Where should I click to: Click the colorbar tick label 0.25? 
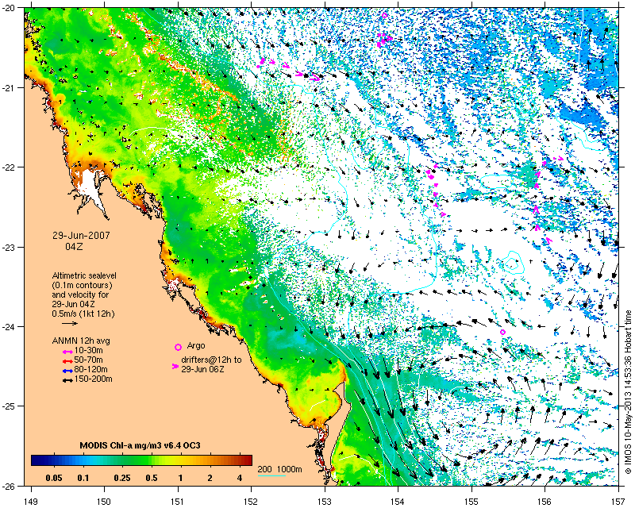122,478
